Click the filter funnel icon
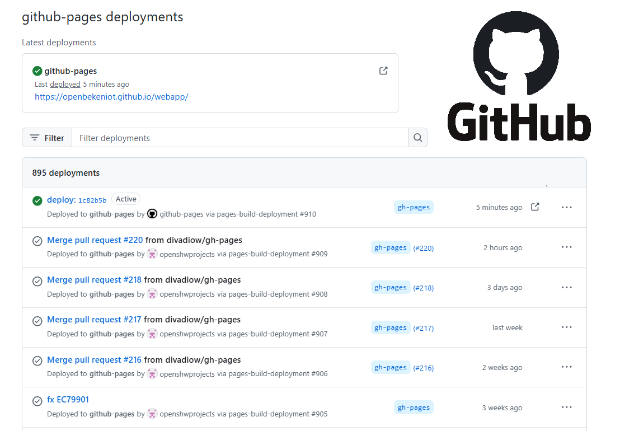The image size is (620, 431). 35,137
